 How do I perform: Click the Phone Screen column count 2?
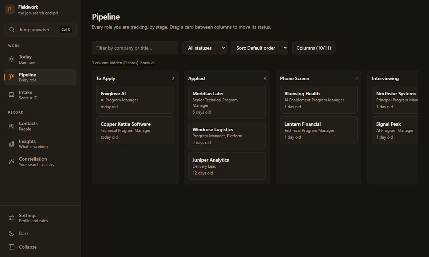click(357, 79)
